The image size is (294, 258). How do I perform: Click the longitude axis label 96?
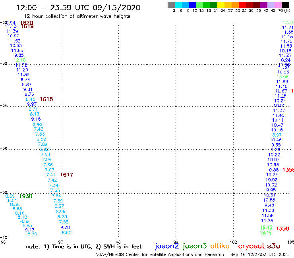(118, 242)
